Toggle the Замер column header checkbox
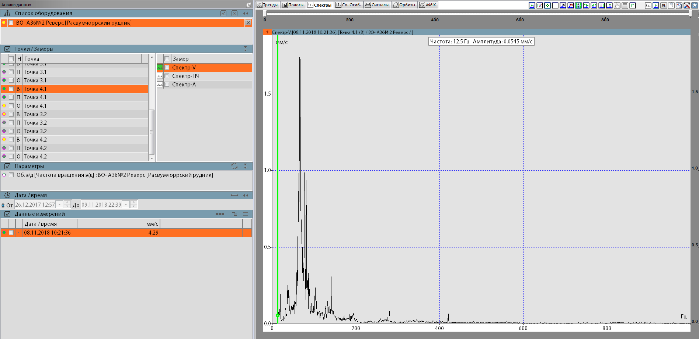The image size is (699, 339). (167, 59)
